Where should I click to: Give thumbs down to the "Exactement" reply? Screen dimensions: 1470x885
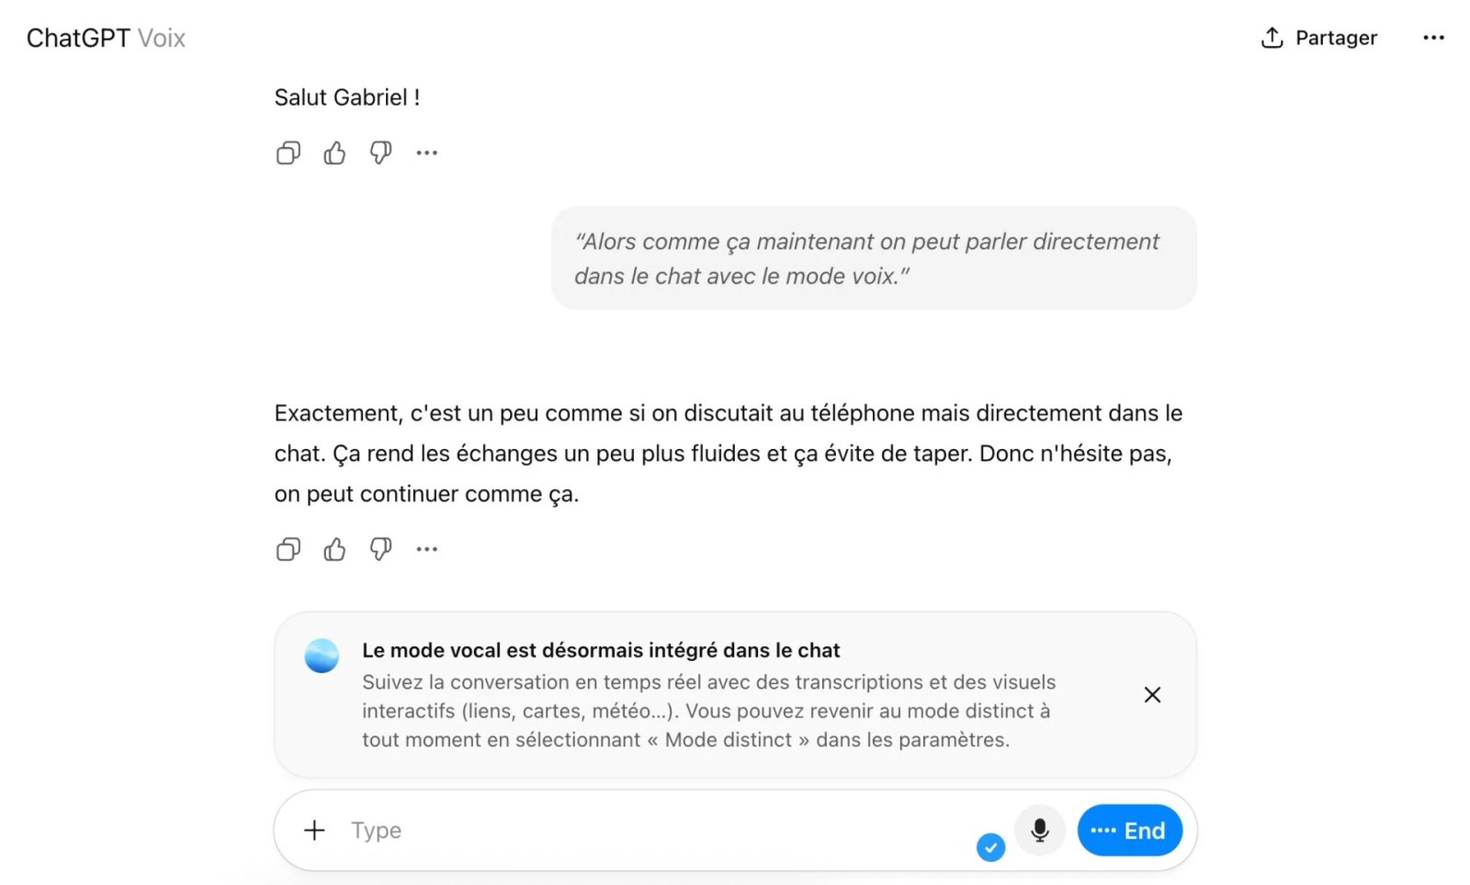(x=380, y=550)
